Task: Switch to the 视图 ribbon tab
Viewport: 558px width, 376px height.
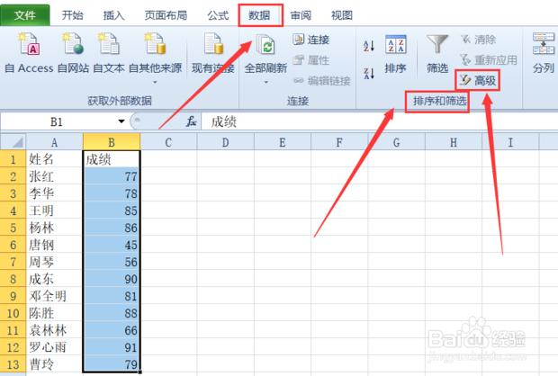Action: tap(342, 15)
